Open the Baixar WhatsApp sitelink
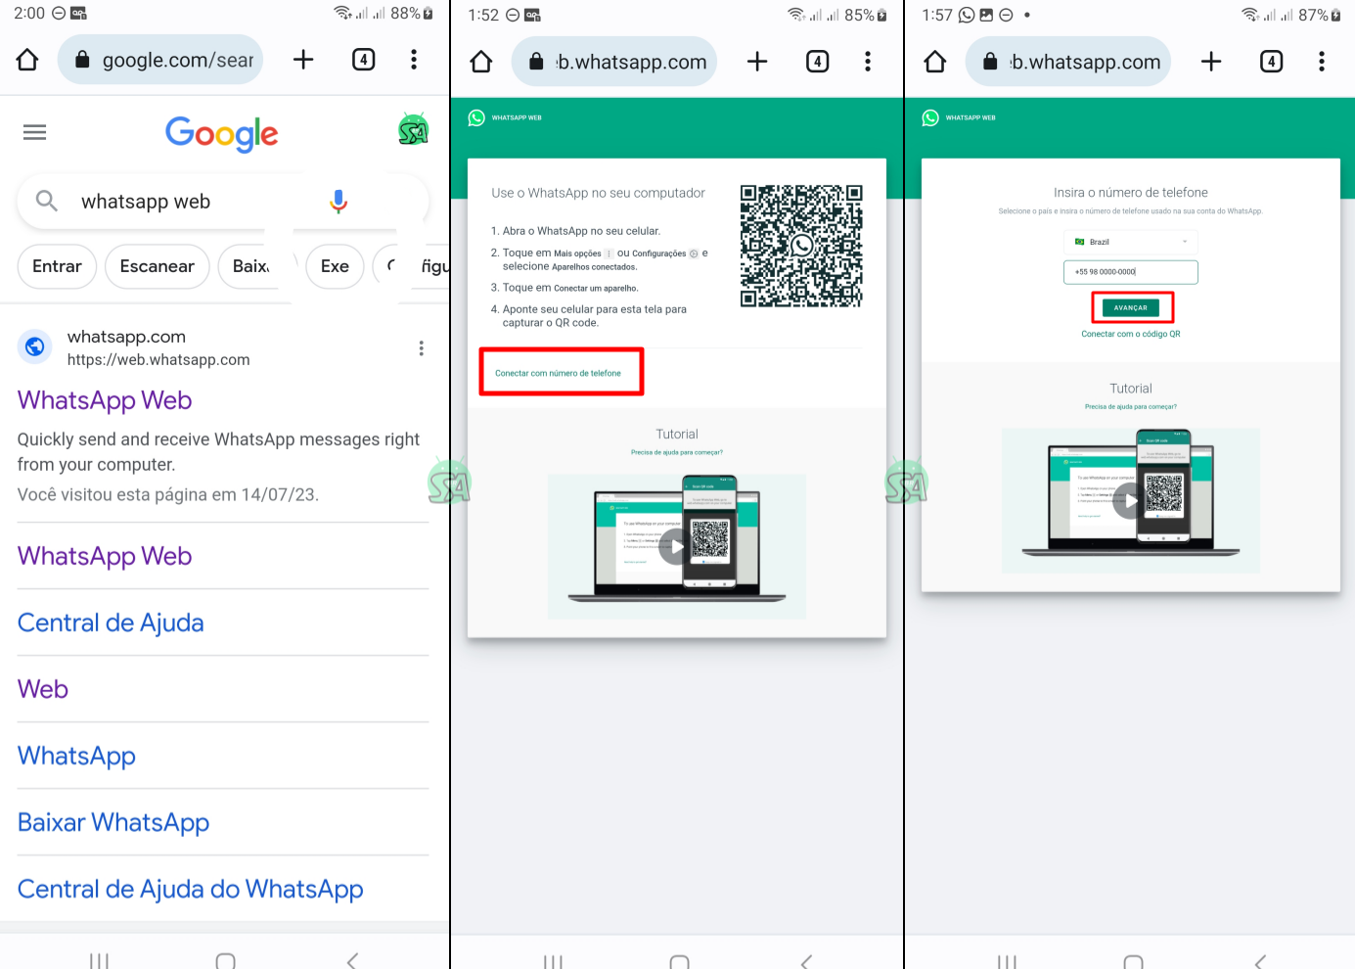 coord(113,822)
